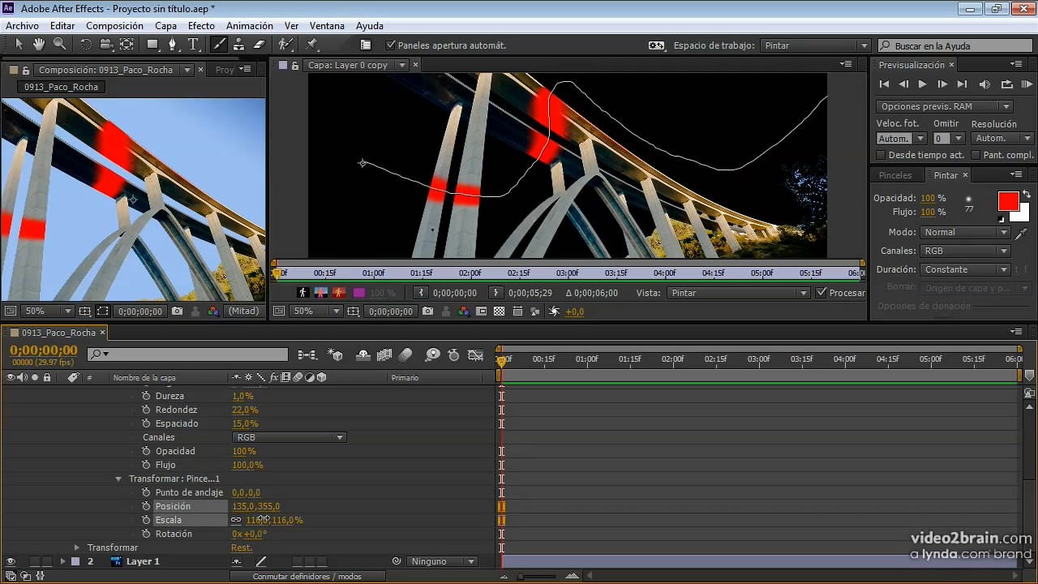Open the Vista Pintar dropdown
The width and height of the screenshot is (1038, 584).
click(738, 293)
